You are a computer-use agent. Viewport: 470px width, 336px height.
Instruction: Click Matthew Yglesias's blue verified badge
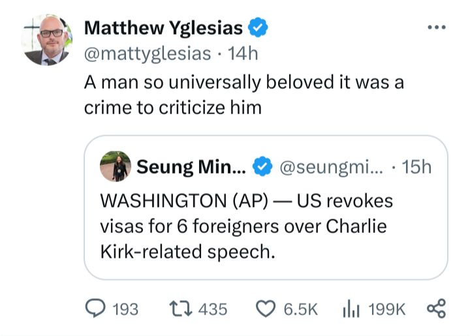coord(258,28)
